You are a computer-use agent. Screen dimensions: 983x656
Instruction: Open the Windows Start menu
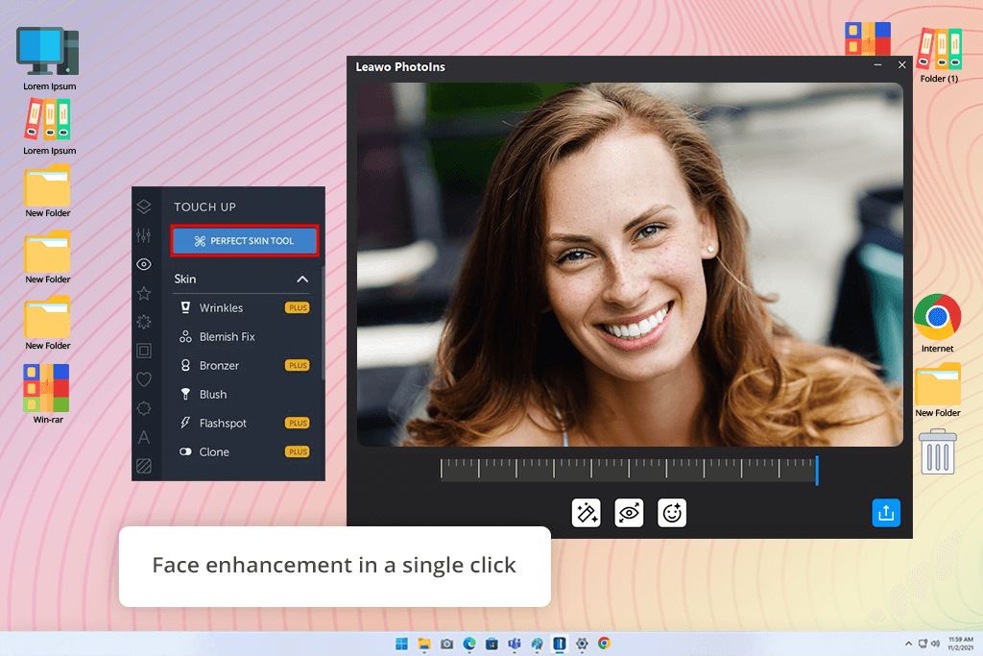tap(402, 644)
